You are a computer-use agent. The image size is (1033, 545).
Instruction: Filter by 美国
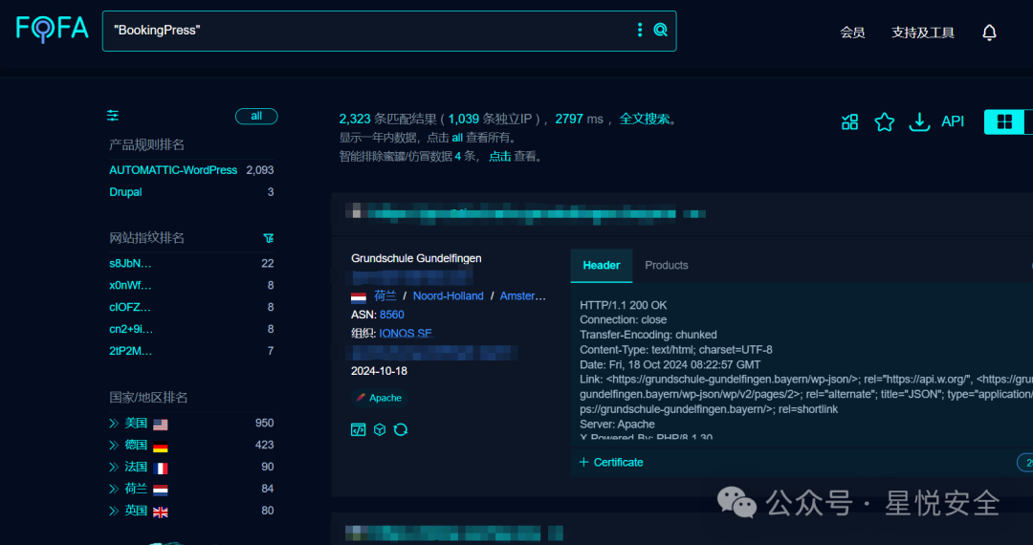tap(136, 424)
